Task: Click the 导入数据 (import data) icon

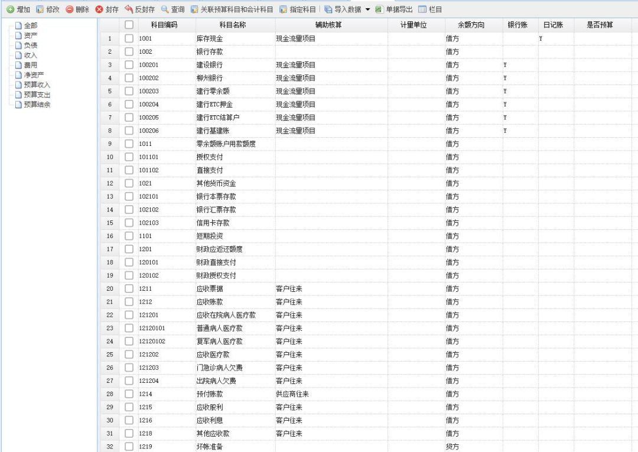Action: pyautogui.click(x=328, y=9)
